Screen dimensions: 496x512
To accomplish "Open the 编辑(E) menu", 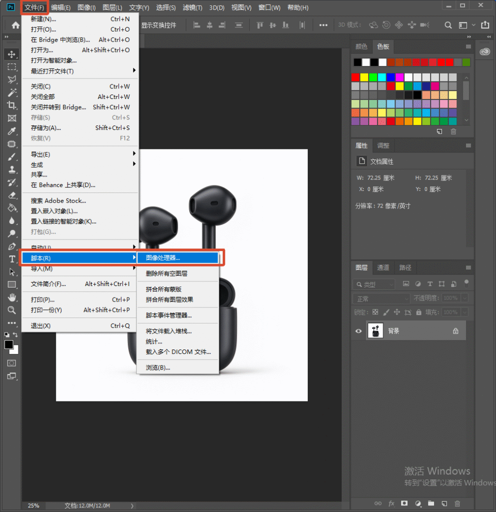I will [60, 7].
